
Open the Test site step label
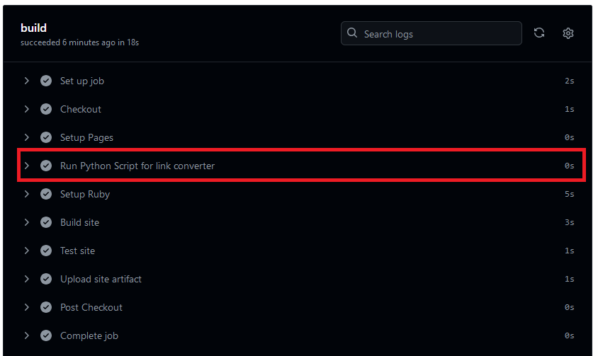[x=77, y=251]
